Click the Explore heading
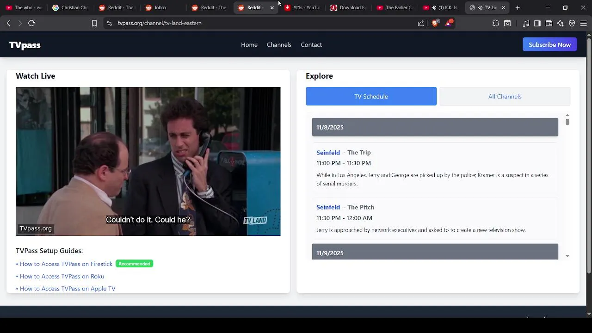This screenshot has width=592, height=333. tap(319, 76)
